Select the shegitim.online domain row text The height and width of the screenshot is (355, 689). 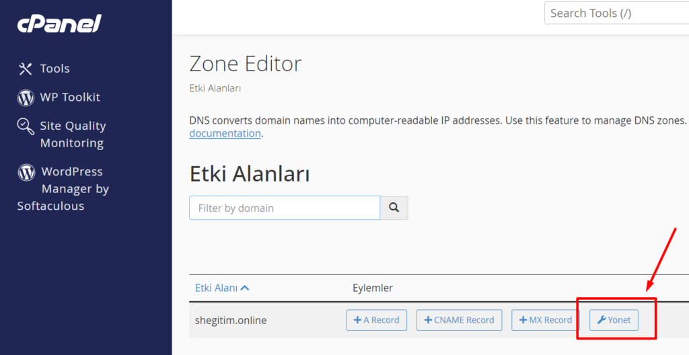(x=231, y=320)
